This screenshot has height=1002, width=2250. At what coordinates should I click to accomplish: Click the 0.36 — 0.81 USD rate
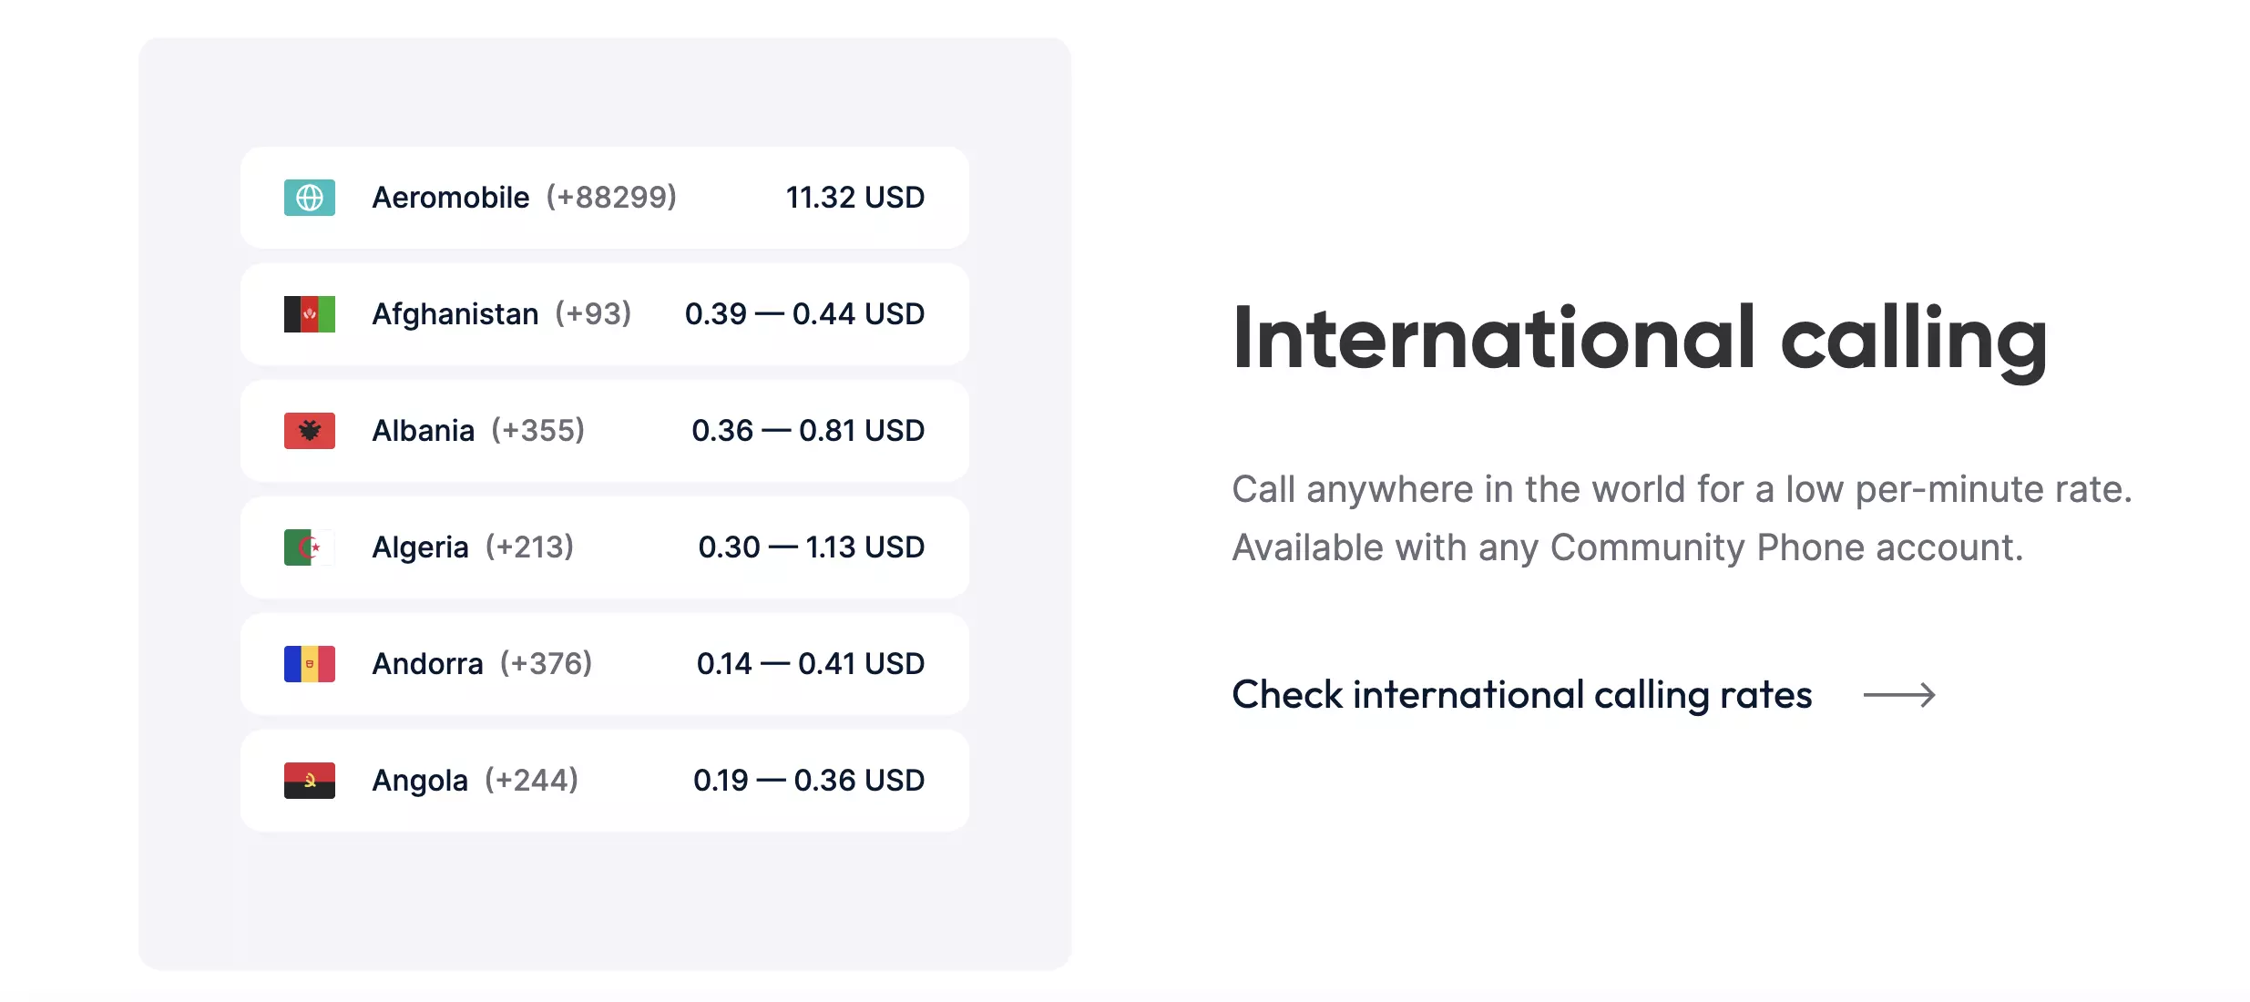[808, 431]
